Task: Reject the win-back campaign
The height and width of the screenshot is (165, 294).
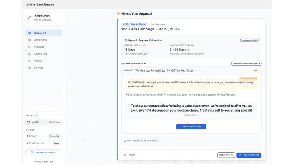Action: 129,155
